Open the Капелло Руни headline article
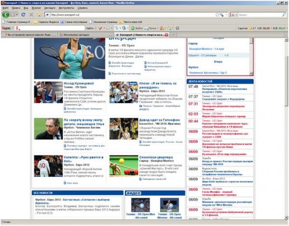The image size is (289, 226). pos(83,159)
